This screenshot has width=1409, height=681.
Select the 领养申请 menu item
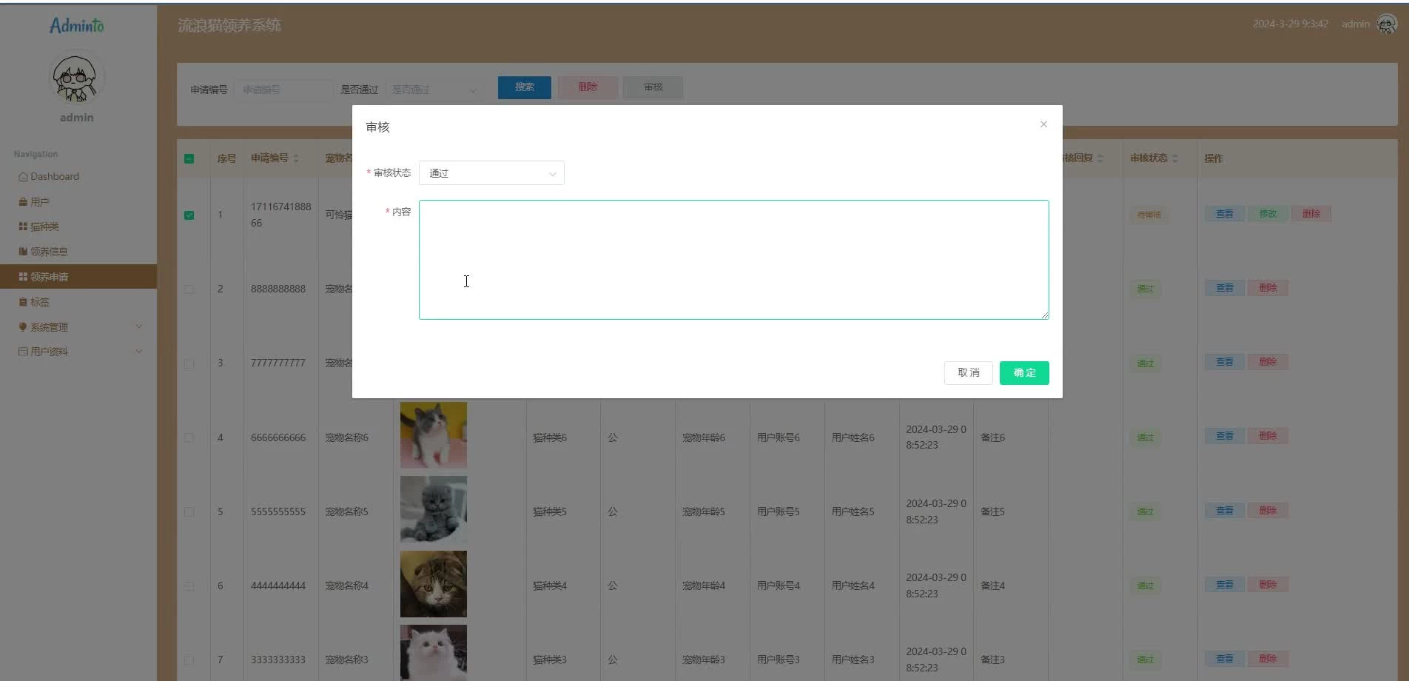point(78,277)
